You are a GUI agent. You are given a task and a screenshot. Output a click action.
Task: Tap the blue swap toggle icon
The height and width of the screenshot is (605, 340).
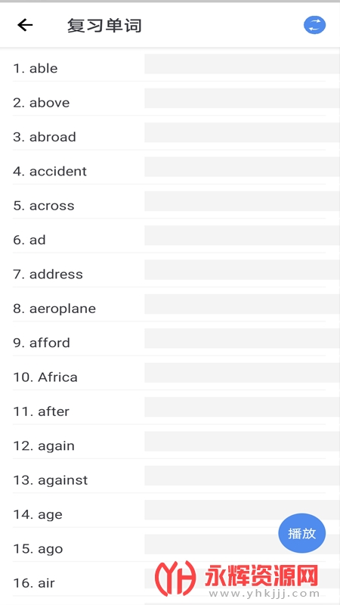pos(314,26)
